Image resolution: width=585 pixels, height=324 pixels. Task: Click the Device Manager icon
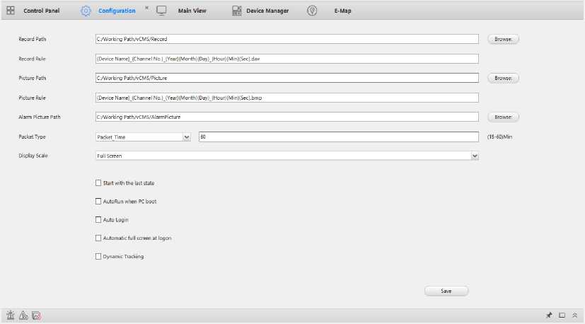[235, 11]
